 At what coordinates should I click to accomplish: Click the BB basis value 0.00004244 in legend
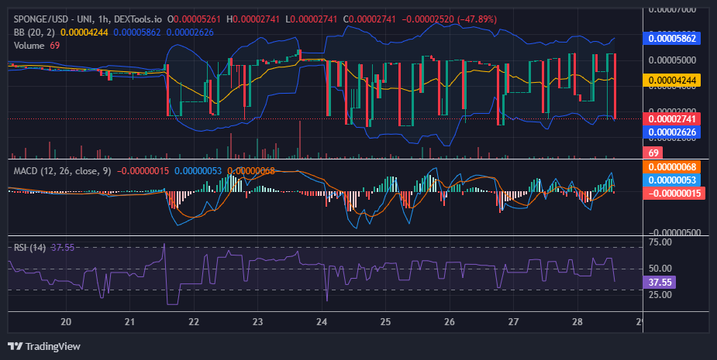point(84,33)
